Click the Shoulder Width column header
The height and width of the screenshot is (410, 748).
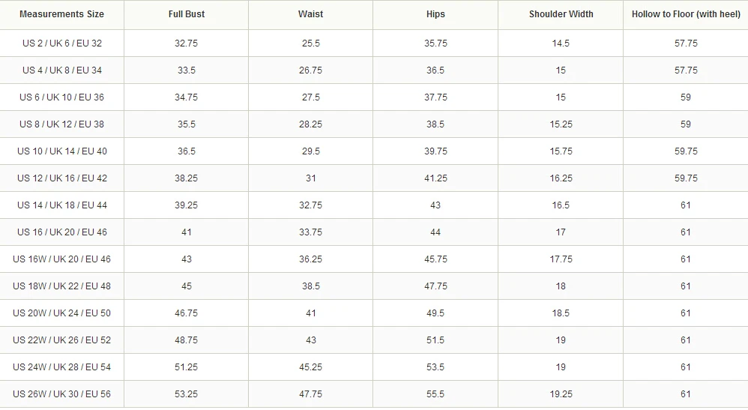pyautogui.click(x=561, y=14)
